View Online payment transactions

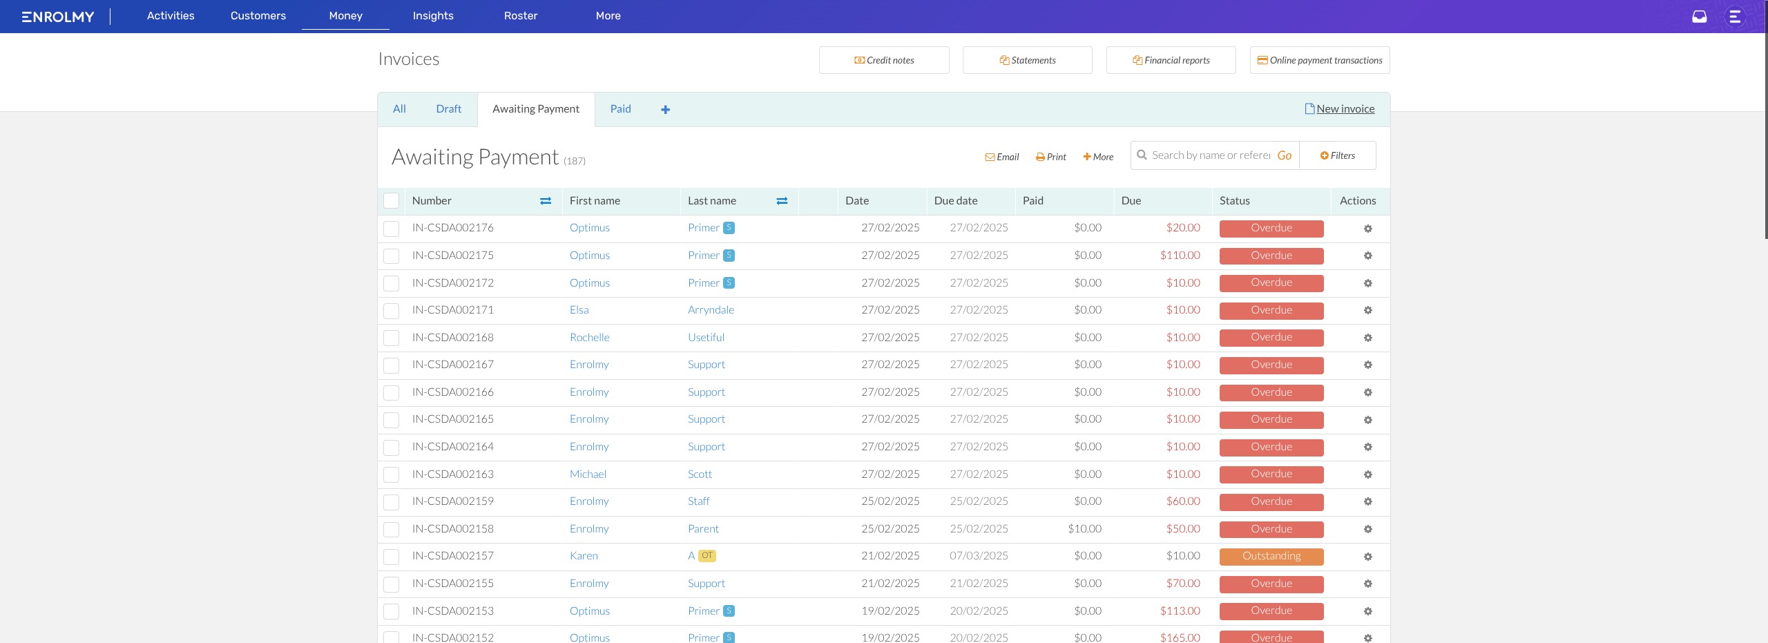[x=1320, y=60]
